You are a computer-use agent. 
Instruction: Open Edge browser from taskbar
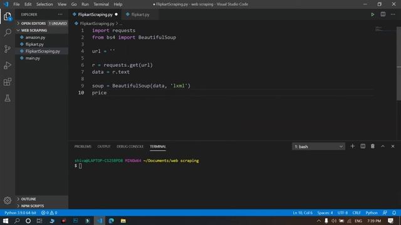[112, 221]
